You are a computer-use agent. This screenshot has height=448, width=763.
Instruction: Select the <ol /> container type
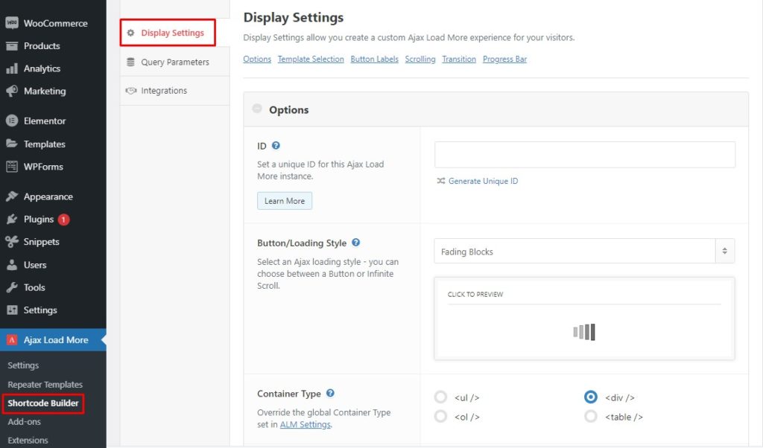(440, 417)
